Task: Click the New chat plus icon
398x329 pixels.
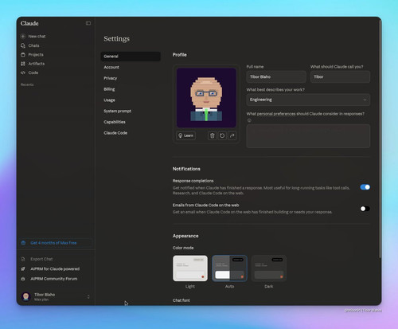Action: click(23, 36)
